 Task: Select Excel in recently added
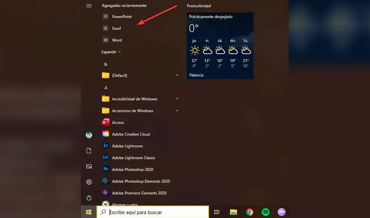(x=116, y=28)
